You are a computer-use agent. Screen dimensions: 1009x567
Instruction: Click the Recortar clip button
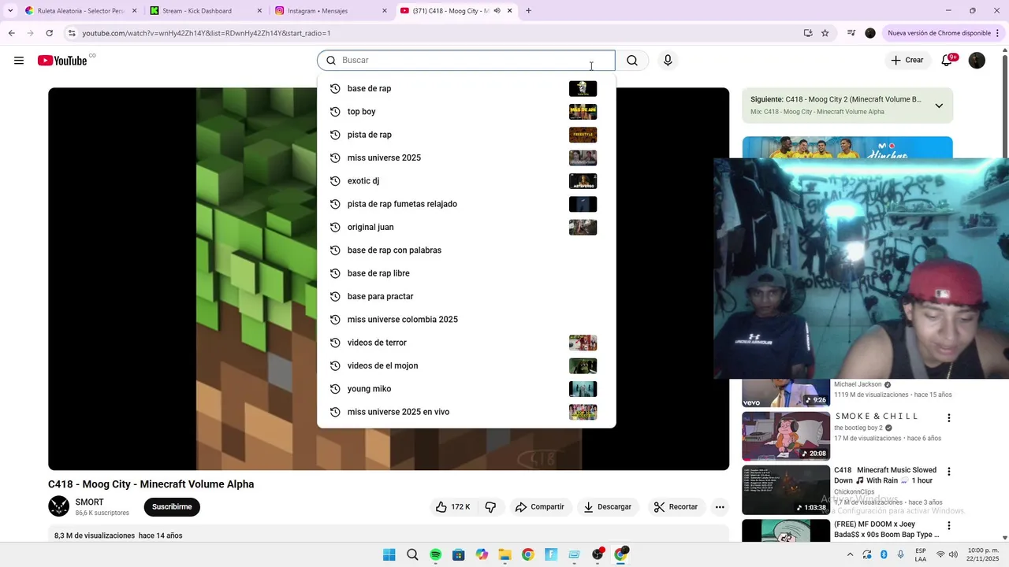(x=676, y=507)
